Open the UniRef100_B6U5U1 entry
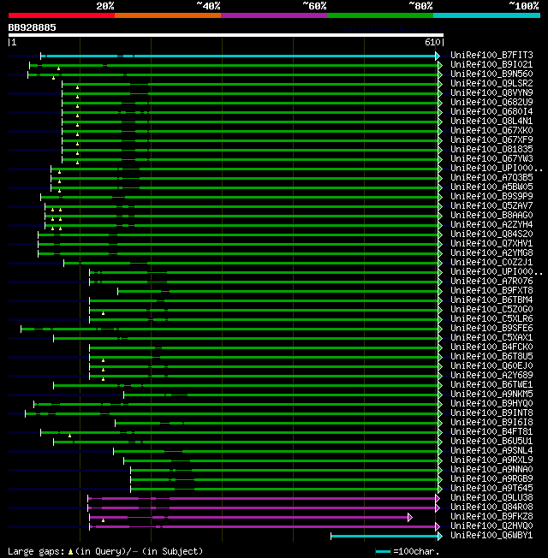 pos(491,442)
